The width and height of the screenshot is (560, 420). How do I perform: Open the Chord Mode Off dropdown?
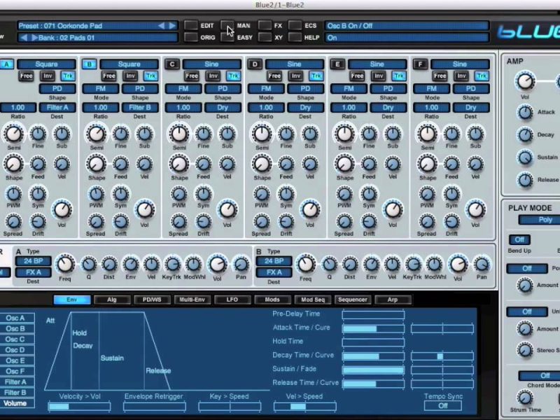[x=539, y=376]
